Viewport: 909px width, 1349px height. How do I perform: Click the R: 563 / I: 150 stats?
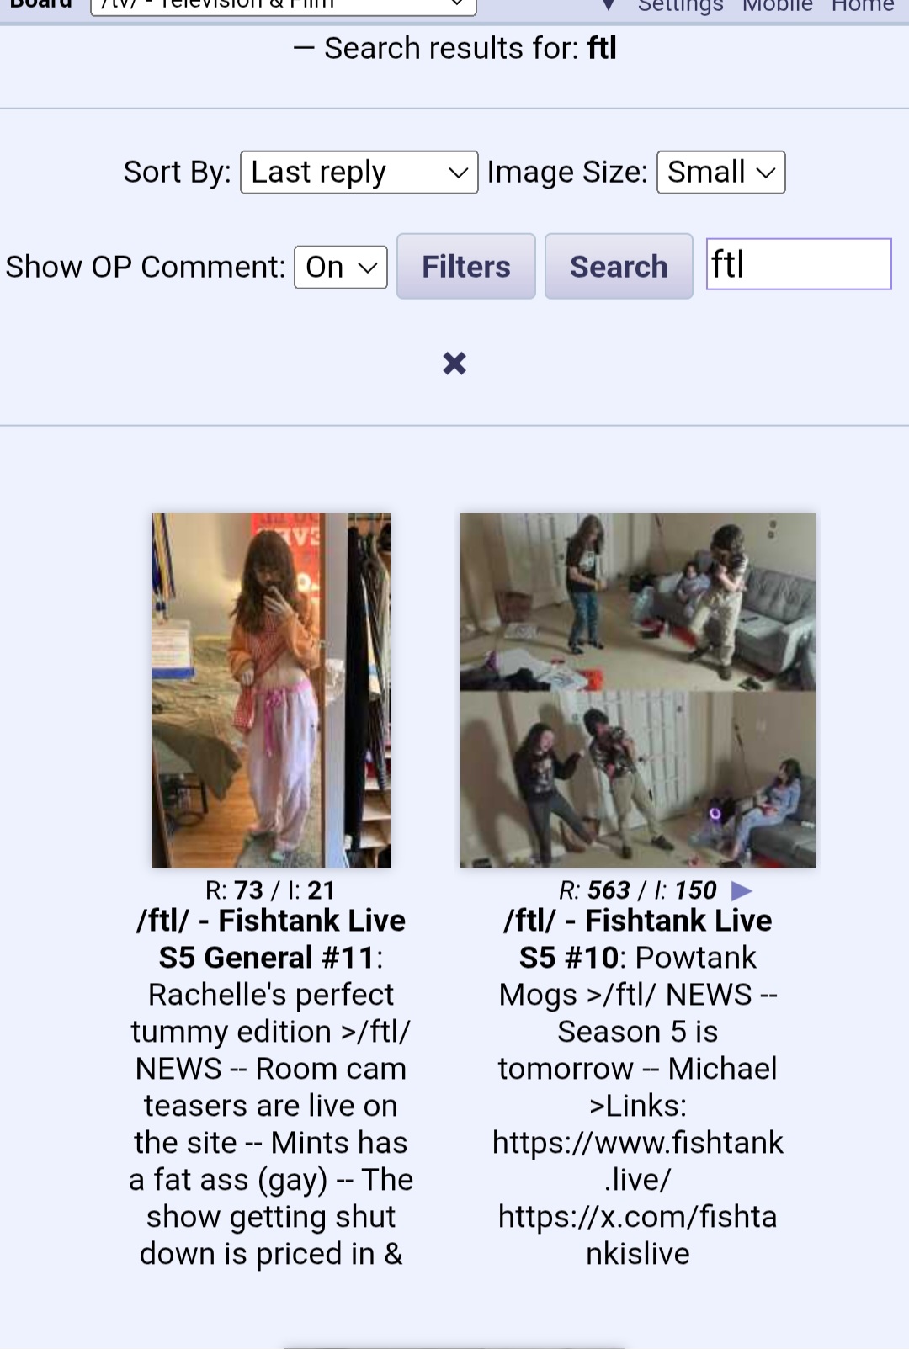[637, 890]
